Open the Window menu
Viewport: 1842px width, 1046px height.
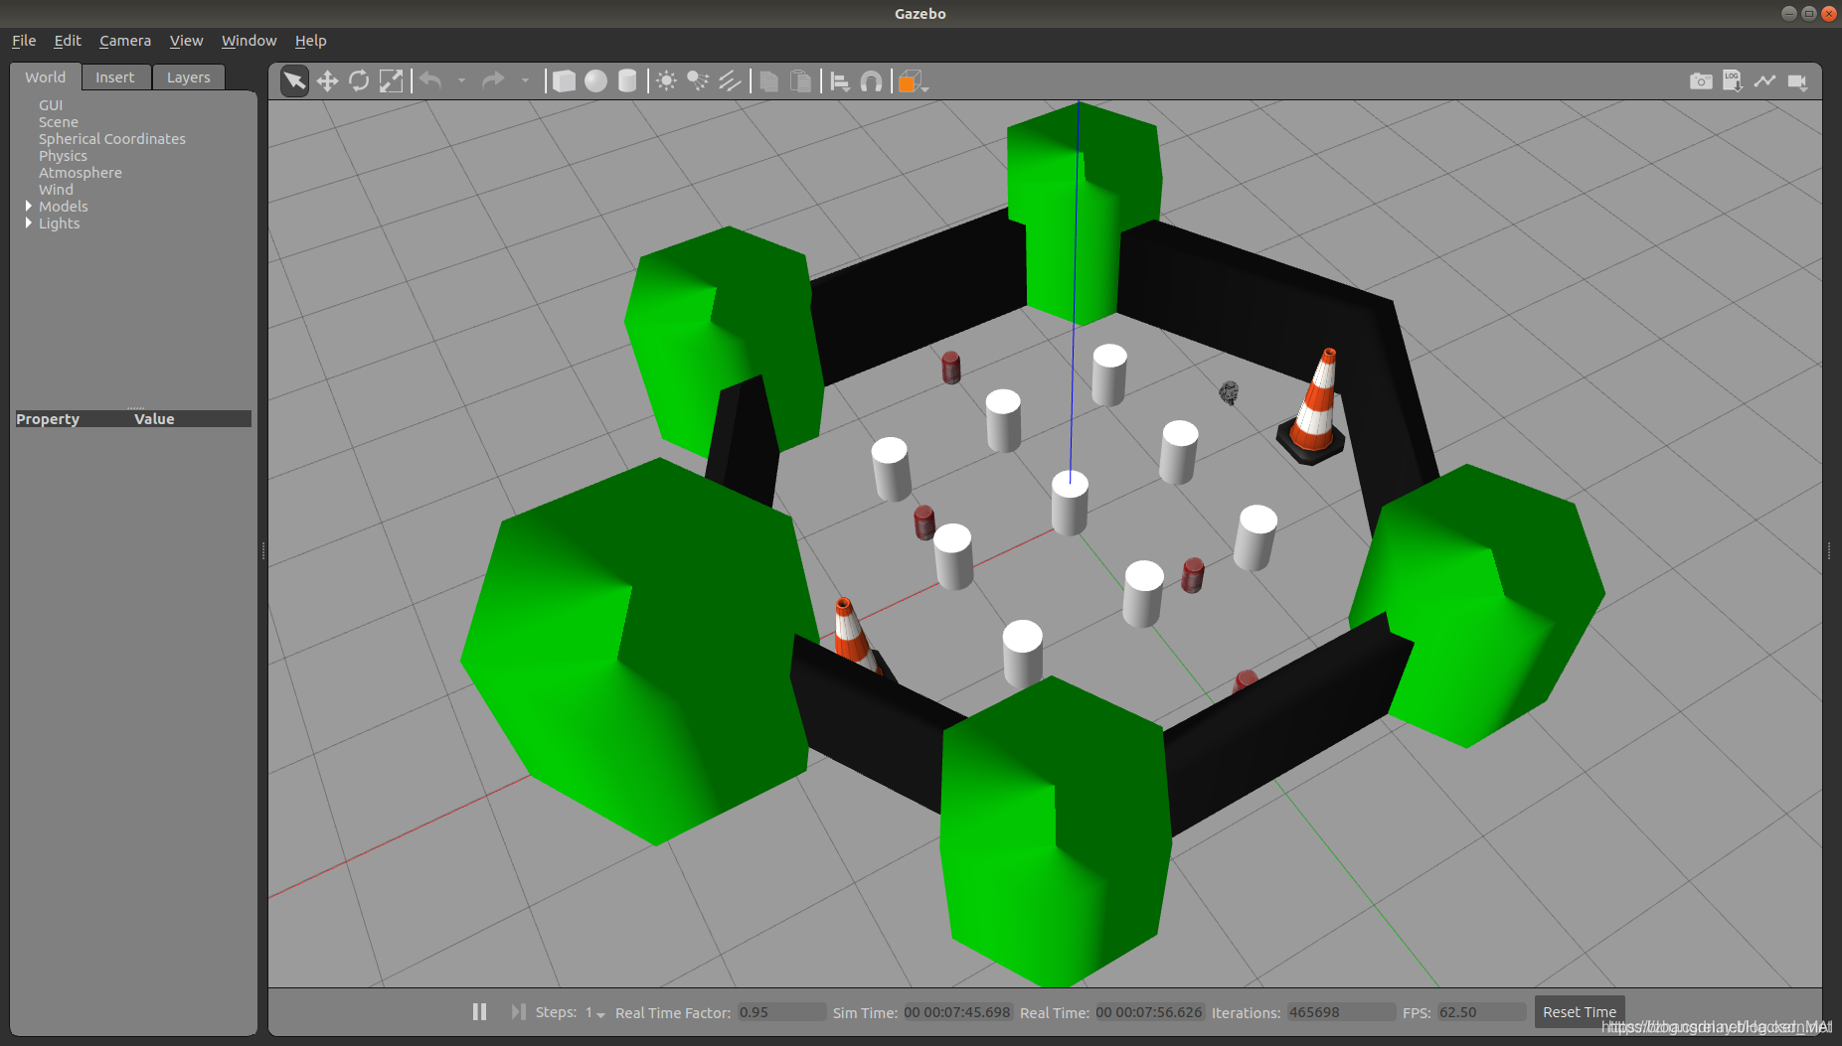(x=249, y=41)
